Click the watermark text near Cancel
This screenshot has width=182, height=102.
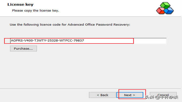click(x=162, y=97)
